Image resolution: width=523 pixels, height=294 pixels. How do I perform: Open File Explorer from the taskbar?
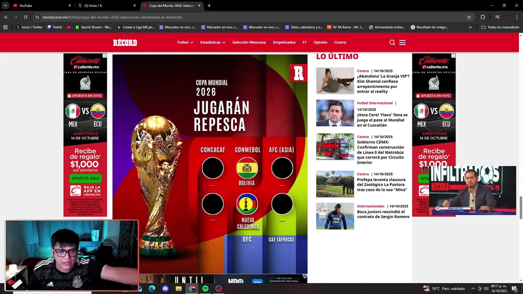click(179, 289)
